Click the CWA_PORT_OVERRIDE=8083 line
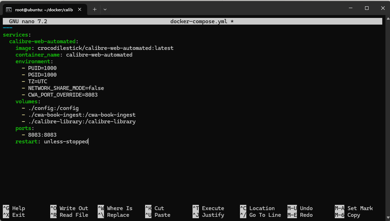 [x=63, y=95]
